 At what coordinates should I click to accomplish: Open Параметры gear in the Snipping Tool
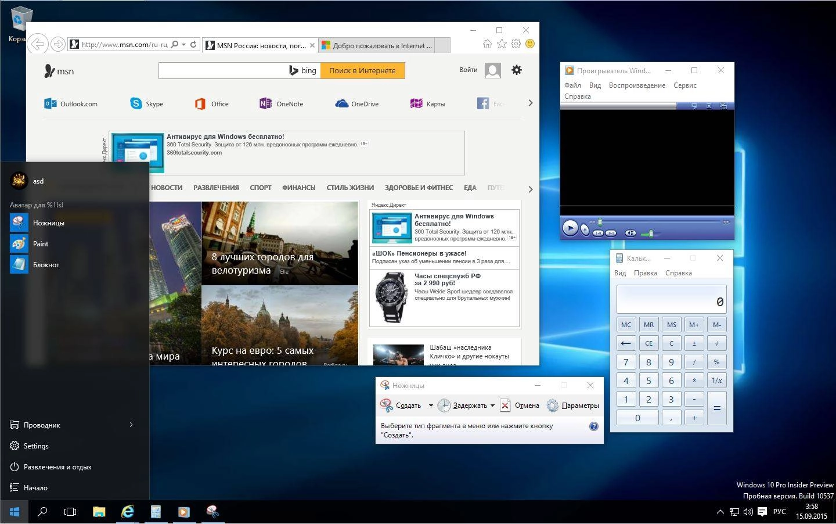[x=553, y=405]
